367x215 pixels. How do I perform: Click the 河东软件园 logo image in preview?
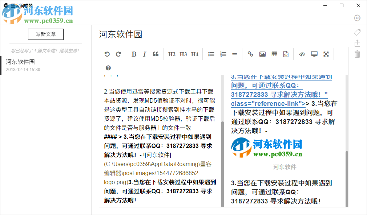click(267, 148)
